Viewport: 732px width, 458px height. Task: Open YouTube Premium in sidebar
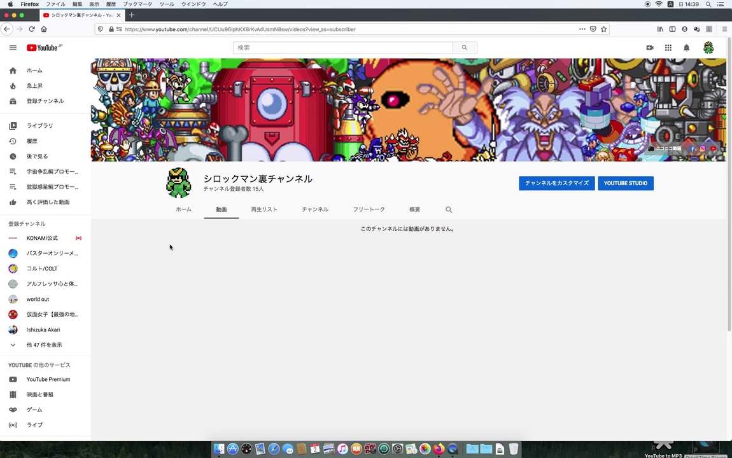(x=45, y=380)
